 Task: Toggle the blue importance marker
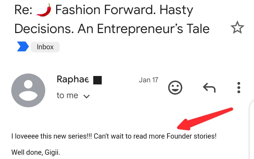23,46
